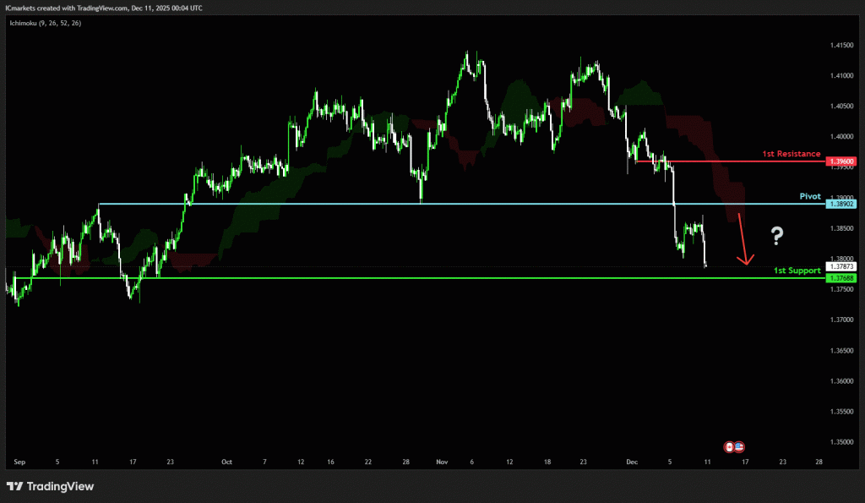Click the Dec label on time axis
The image size is (865, 503).
633,462
